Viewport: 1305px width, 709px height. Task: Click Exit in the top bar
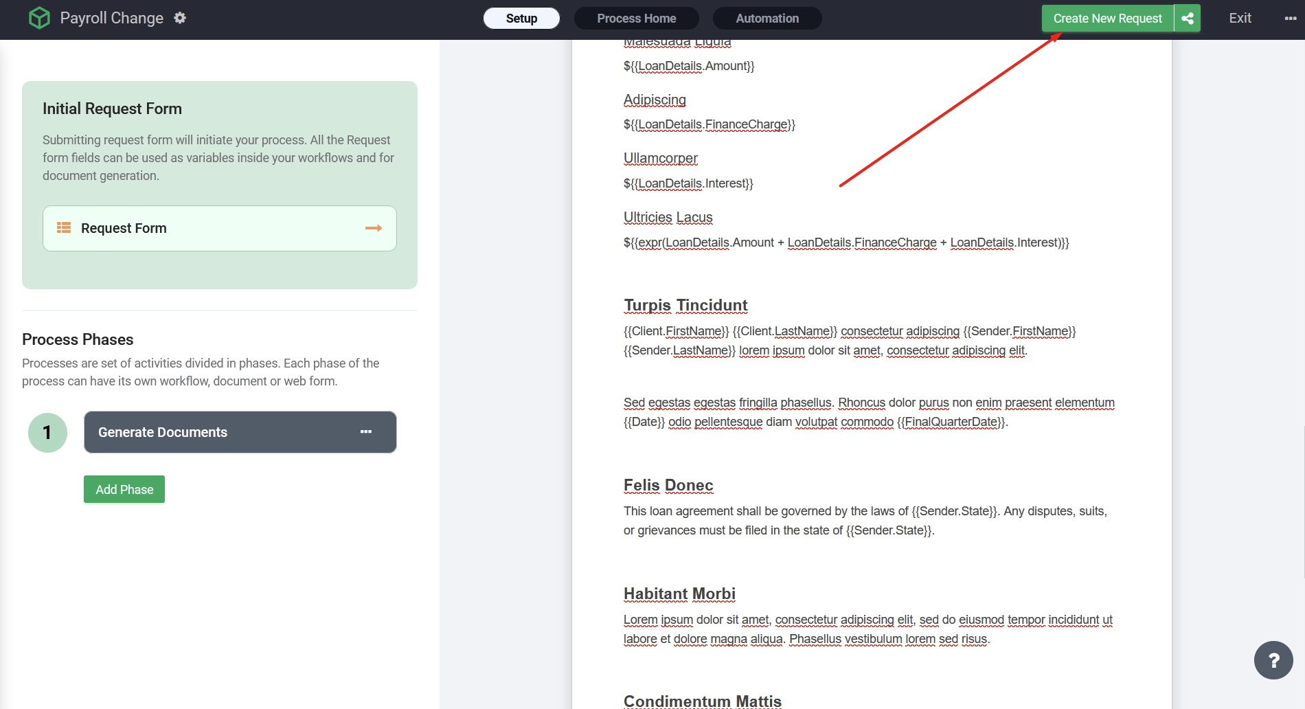[1240, 19]
